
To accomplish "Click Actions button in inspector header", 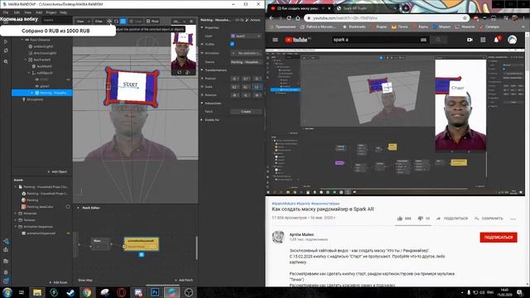I will pos(253,20).
